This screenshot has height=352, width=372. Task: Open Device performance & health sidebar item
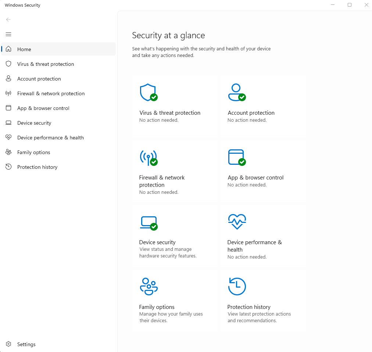click(58, 138)
